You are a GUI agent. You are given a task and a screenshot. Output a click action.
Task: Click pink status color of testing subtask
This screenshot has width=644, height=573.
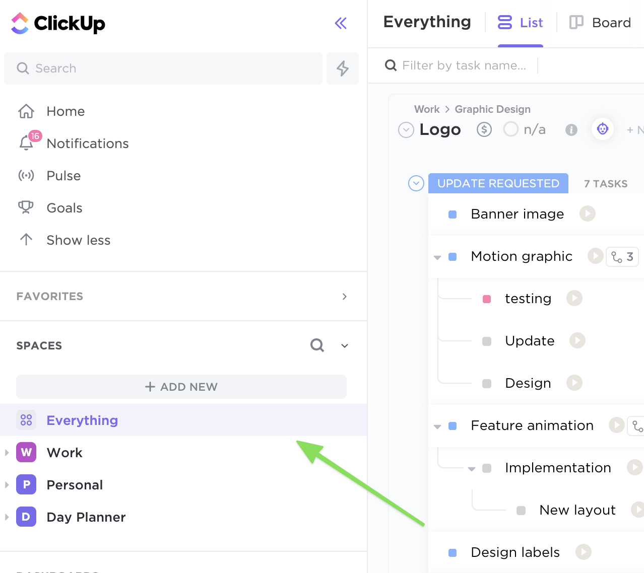click(487, 299)
